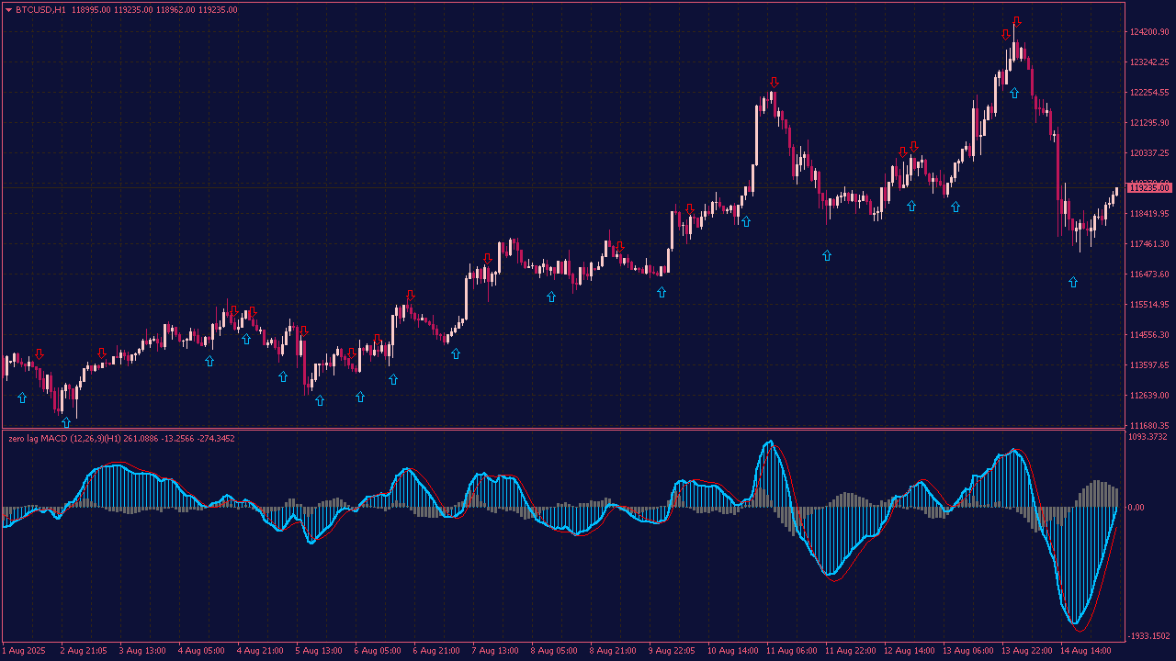The height and width of the screenshot is (661, 1176).
Task: Click the highlighted current price tag 119235.00
Action: click(1148, 187)
